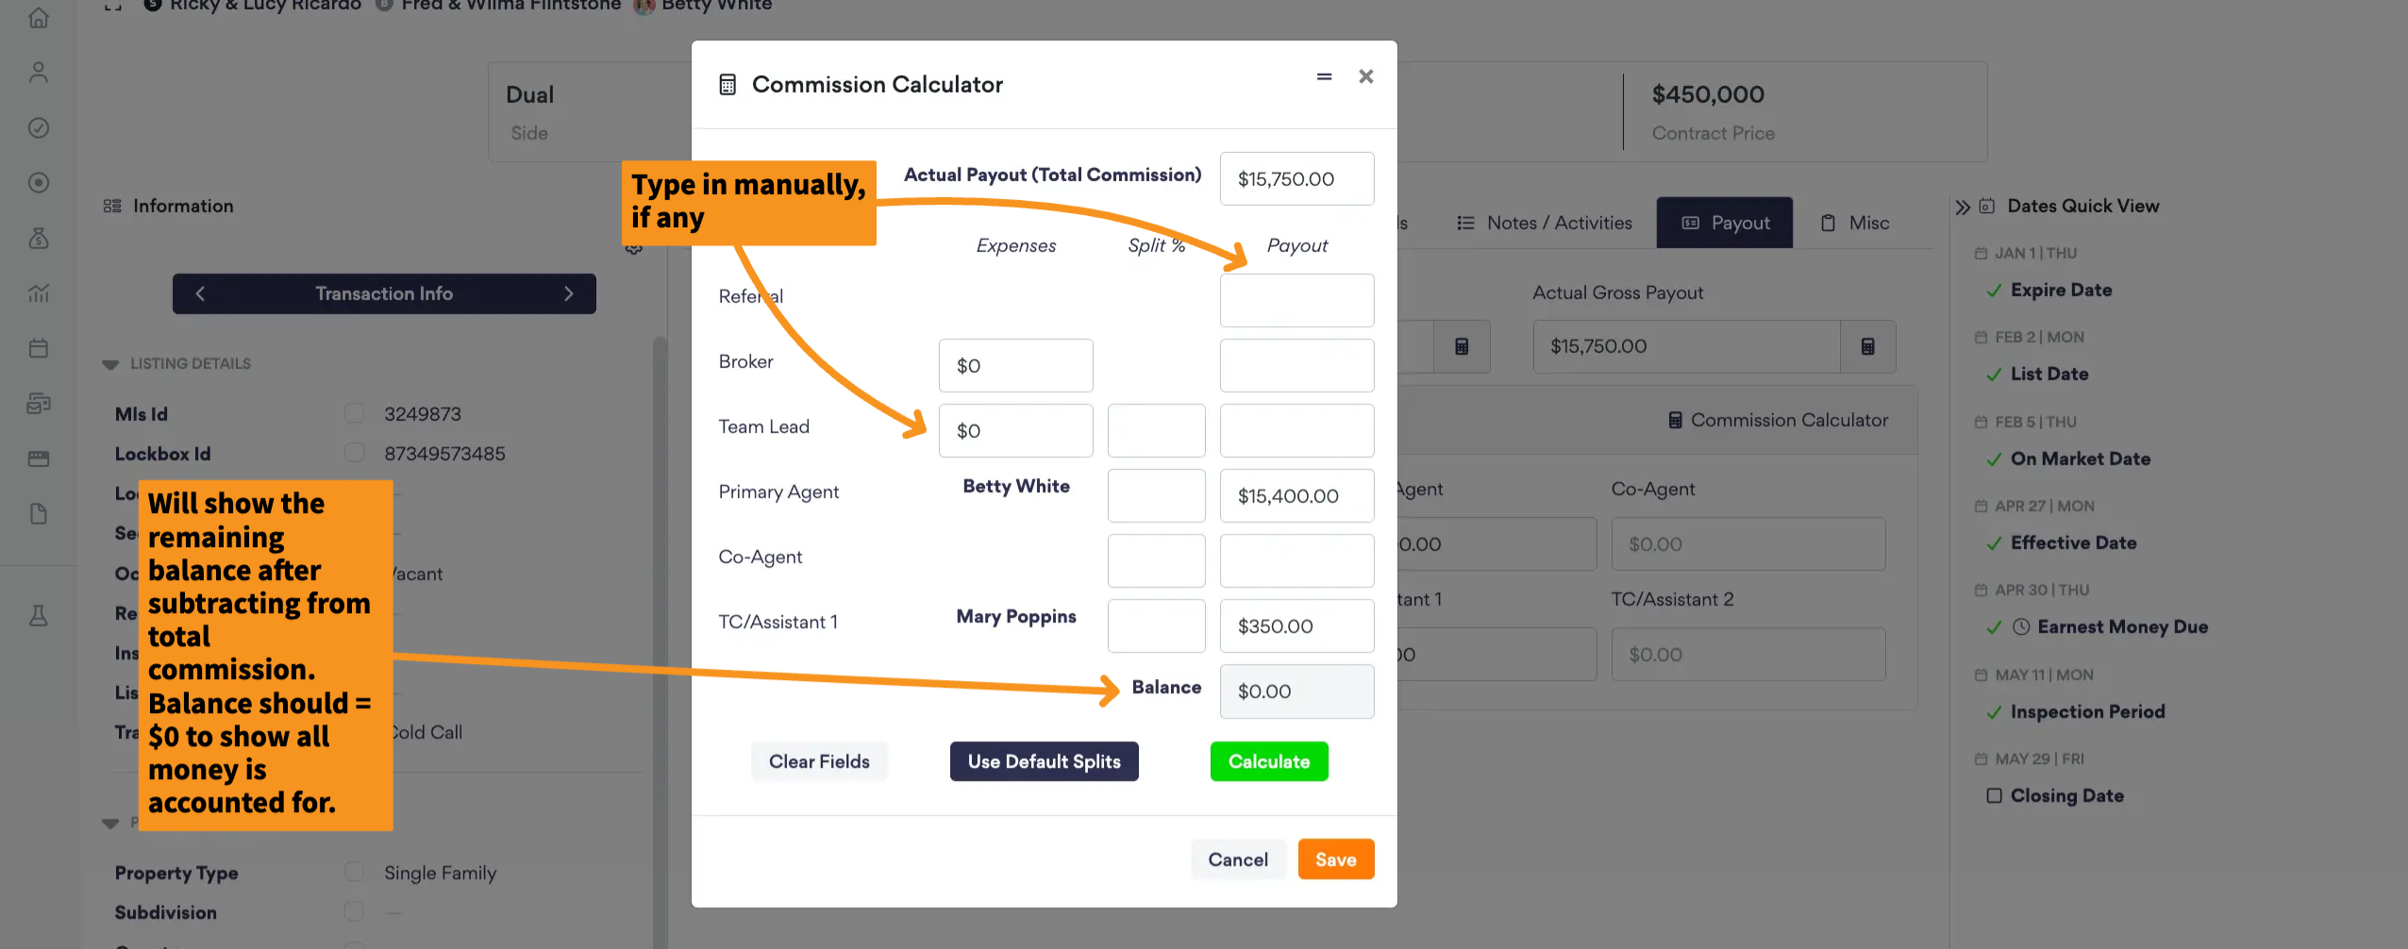Go to next Transaction Info section
Screen dimensions: 2408x949
(568, 293)
